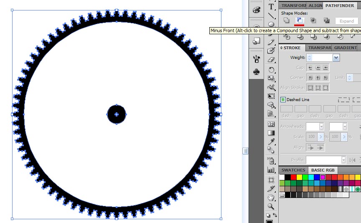The width and height of the screenshot is (361, 223).
Task: Cycle the Stroke panel display options arrows
Action: click(281, 48)
